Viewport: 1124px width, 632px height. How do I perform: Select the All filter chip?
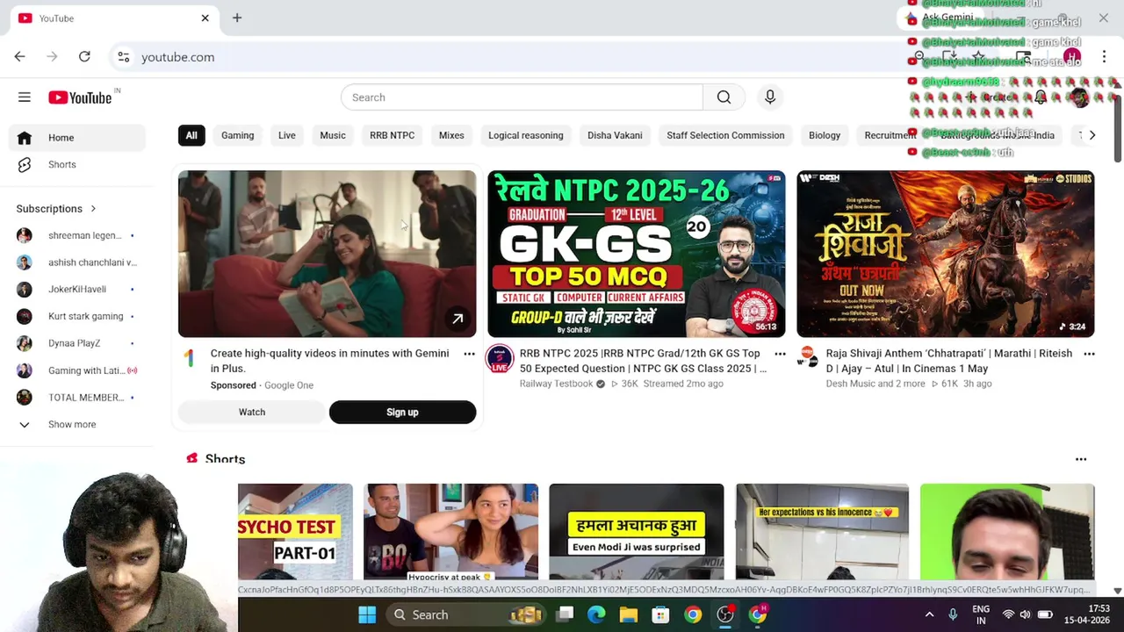pyautogui.click(x=191, y=135)
